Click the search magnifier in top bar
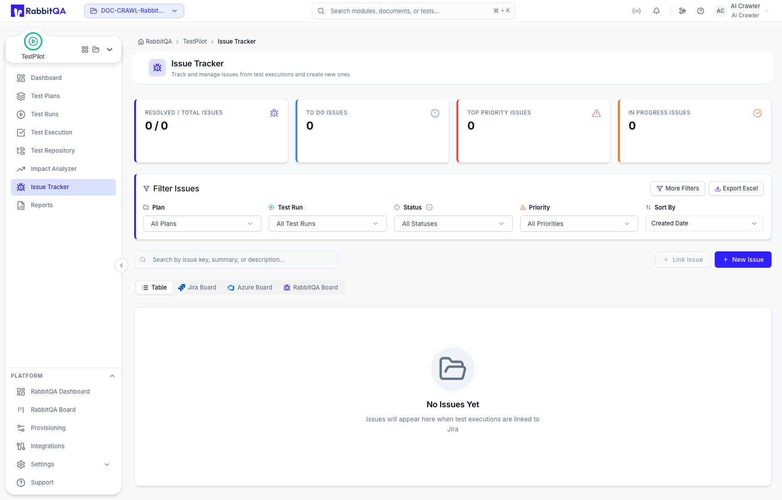The image size is (782, 500). click(x=321, y=11)
